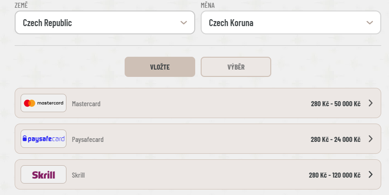Screen dimensions: 389x195
Task: Open the Czech Republic country selector
Action: [x=105, y=22]
